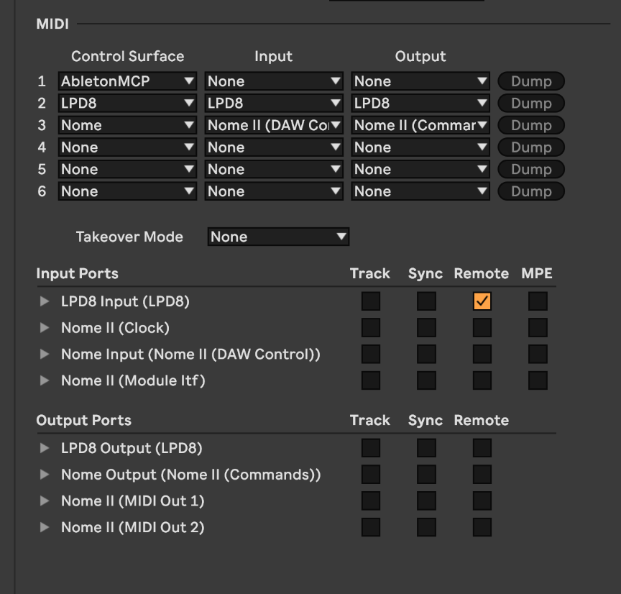
Task: Open row 4 control surface dropdown
Action: click(x=127, y=147)
